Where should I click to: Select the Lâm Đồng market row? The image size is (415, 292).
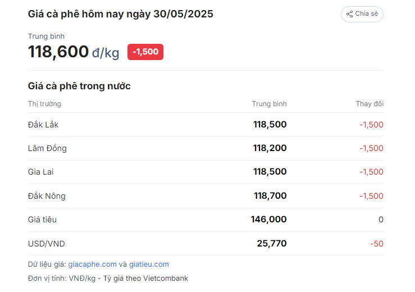[206, 148]
